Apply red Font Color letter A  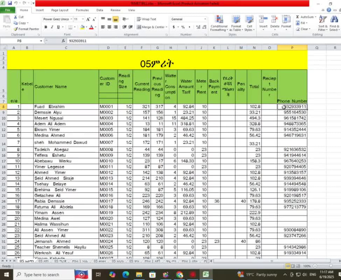[x=91, y=27]
